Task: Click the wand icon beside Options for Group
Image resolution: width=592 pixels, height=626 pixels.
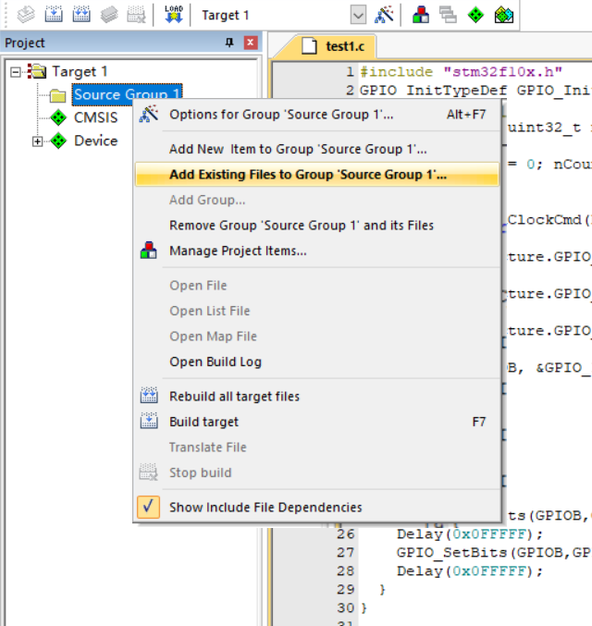Action: 149,114
